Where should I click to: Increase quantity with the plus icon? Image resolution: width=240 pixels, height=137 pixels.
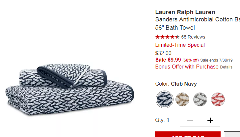click(210, 120)
